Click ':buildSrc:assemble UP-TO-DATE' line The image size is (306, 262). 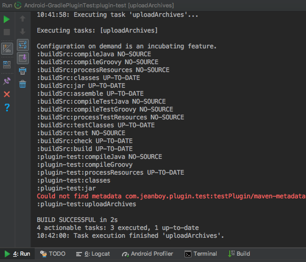(90, 94)
